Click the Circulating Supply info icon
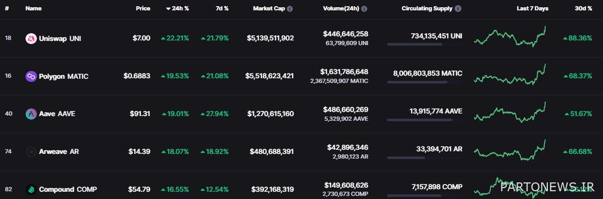603x199 pixels. pos(458,8)
